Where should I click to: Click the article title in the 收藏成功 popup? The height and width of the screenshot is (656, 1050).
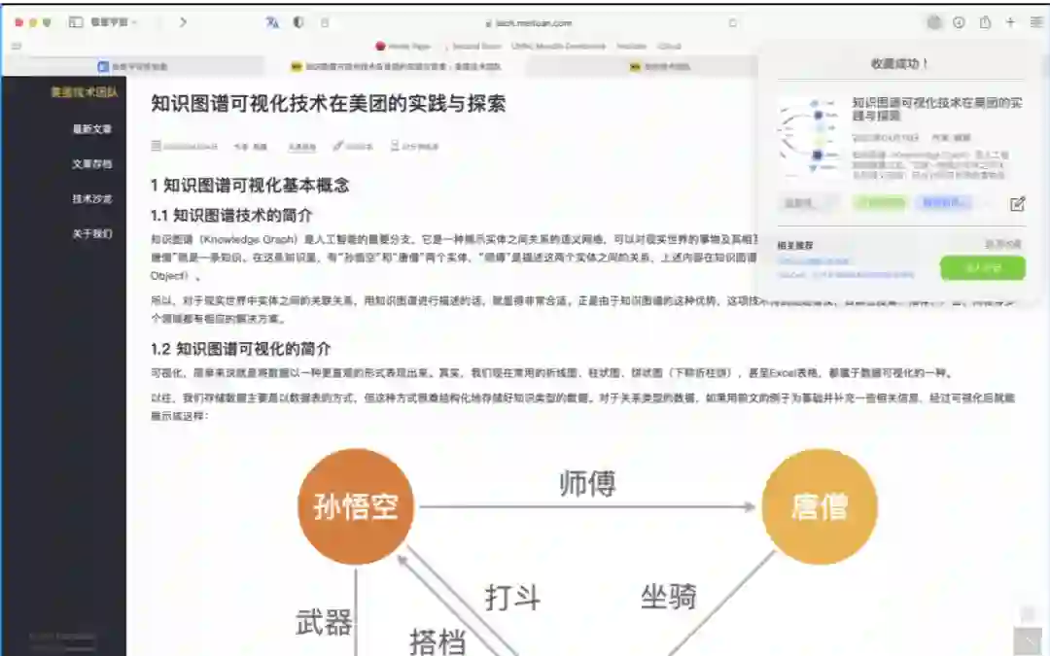coord(937,109)
